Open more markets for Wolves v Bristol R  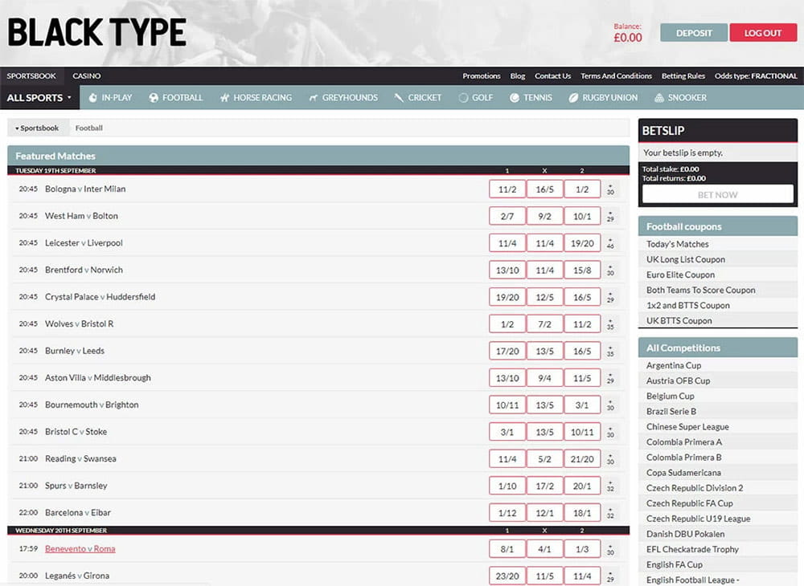point(610,324)
